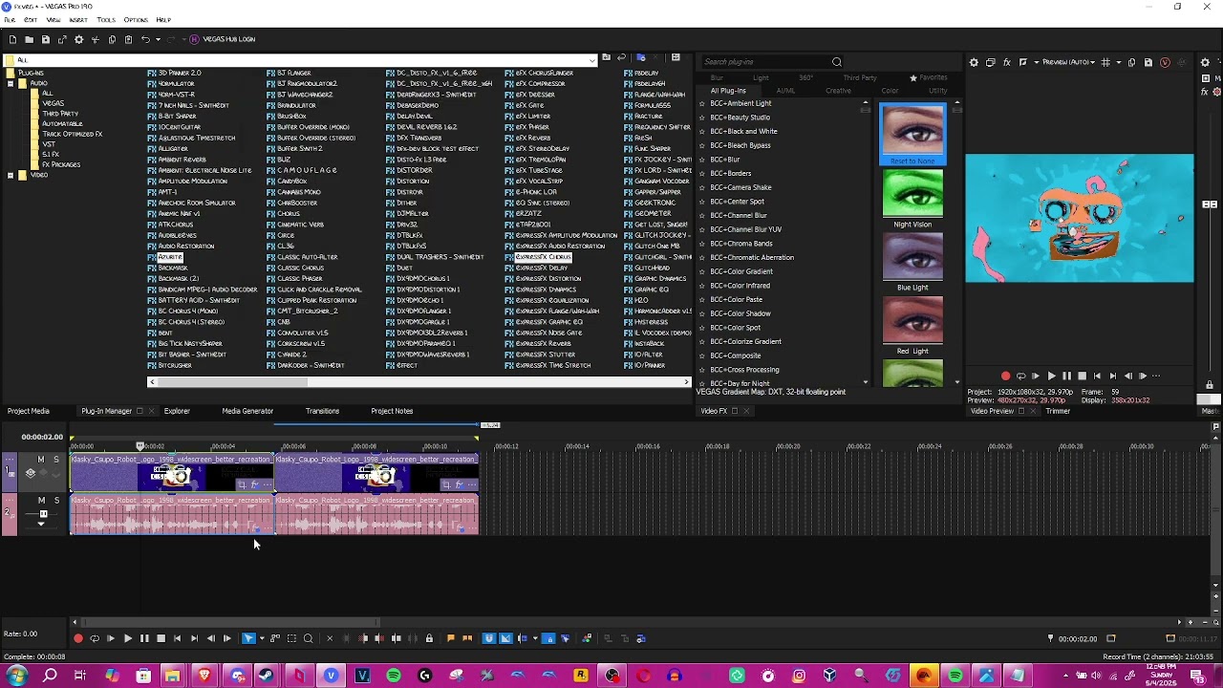Open the Insert menu
Viewport: 1223px width, 688px height.
(x=78, y=20)
